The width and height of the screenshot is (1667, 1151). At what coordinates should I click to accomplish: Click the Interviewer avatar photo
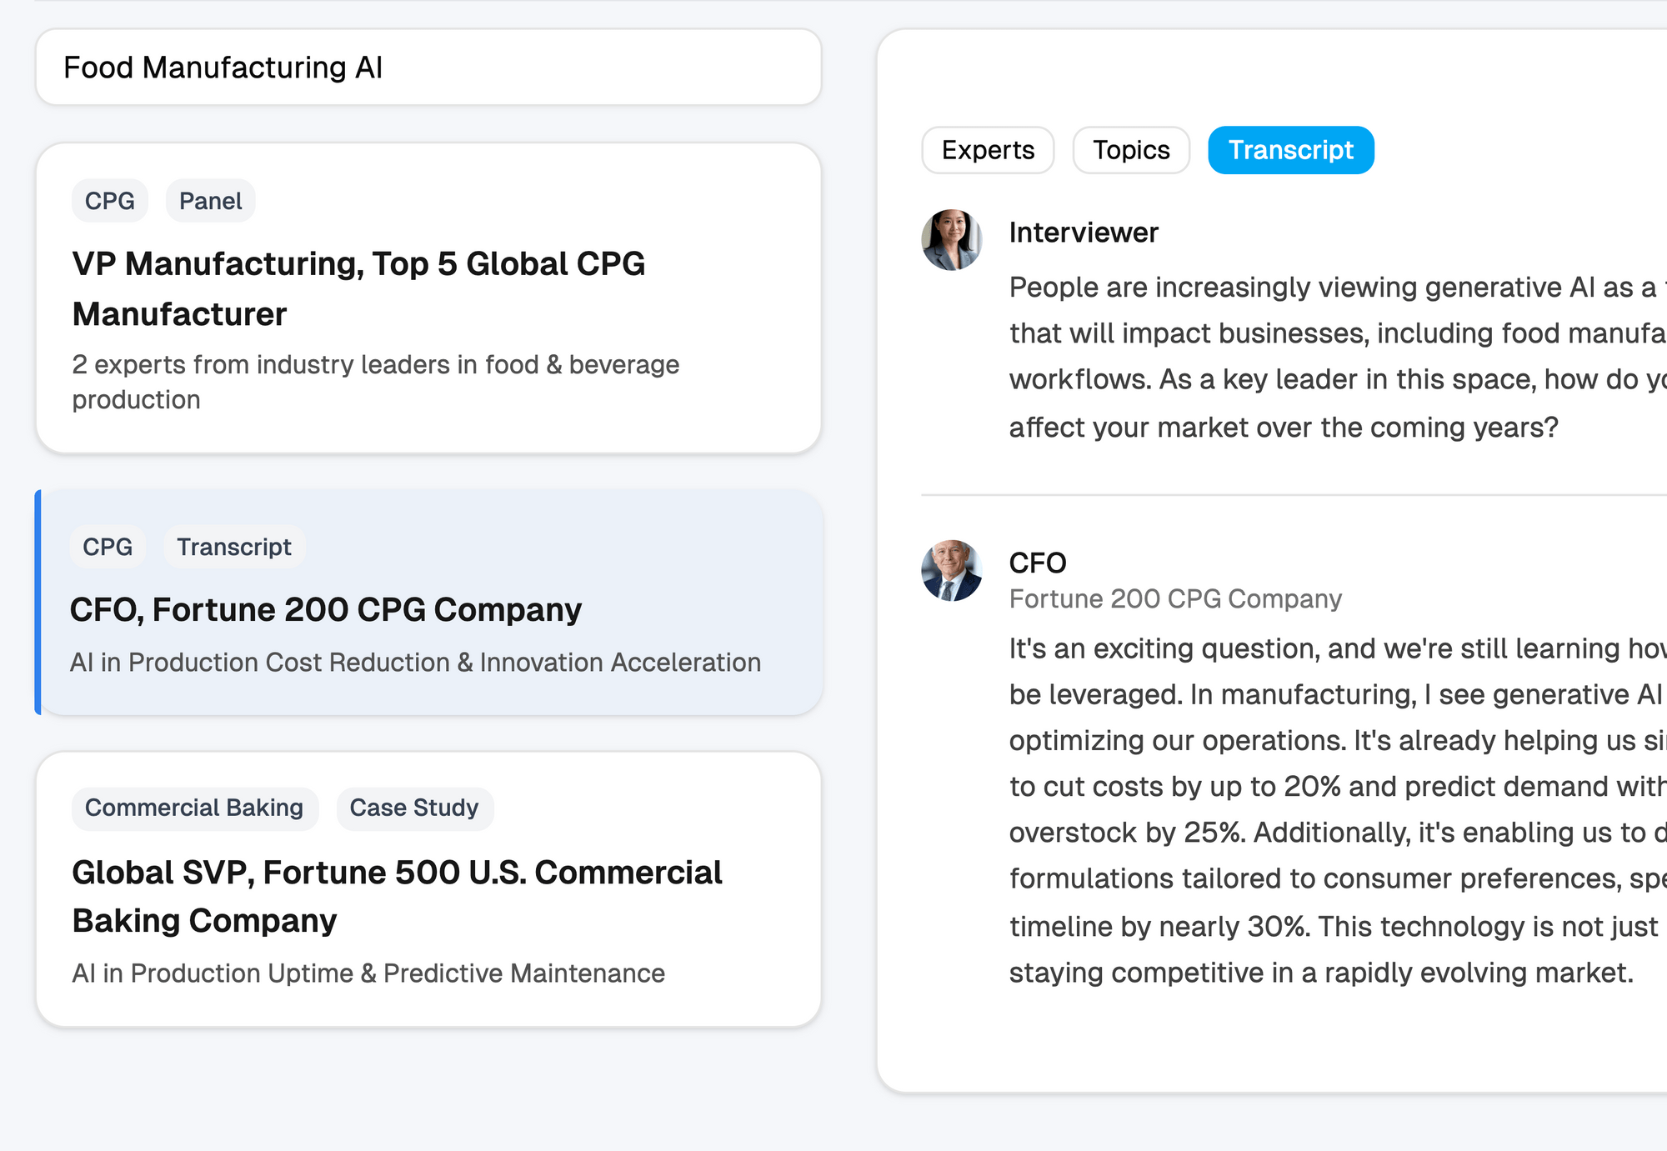(951, 240)
